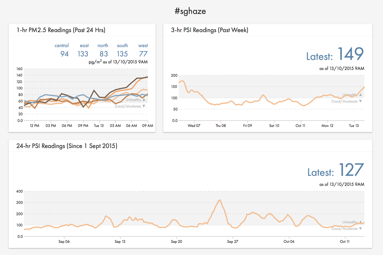383x255 pixels.
Task: Click the Sep 25 peak on 24-hr PSI line
Action: coord(220,200)
